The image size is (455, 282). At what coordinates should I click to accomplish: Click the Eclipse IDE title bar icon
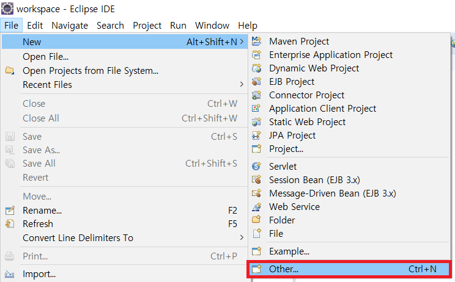pyautogui.click(x=7, y=9)
